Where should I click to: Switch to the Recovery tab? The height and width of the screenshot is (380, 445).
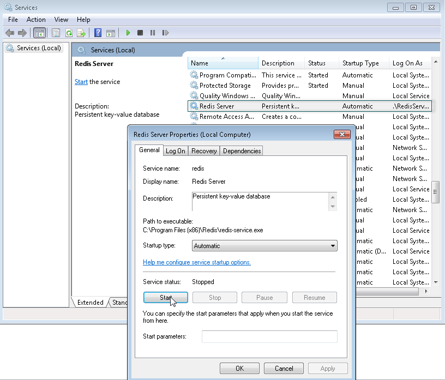coord(204,151)
